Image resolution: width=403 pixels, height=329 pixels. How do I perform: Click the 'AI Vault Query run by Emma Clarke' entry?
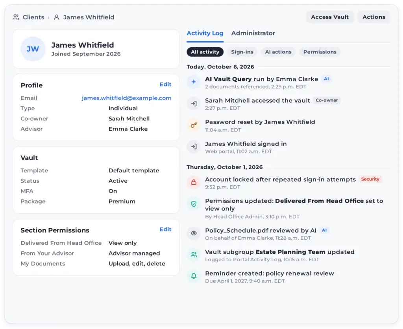point(261,79)
